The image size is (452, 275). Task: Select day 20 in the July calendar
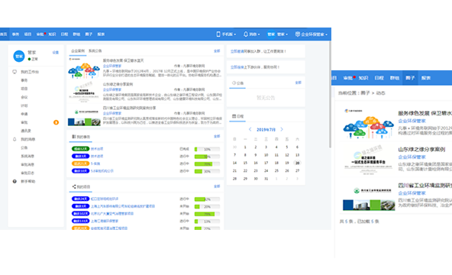[297, 163]
